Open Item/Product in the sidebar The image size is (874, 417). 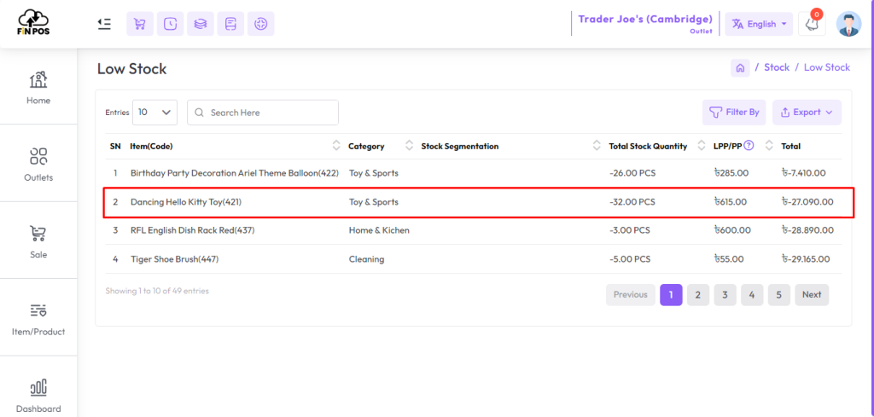38,319
